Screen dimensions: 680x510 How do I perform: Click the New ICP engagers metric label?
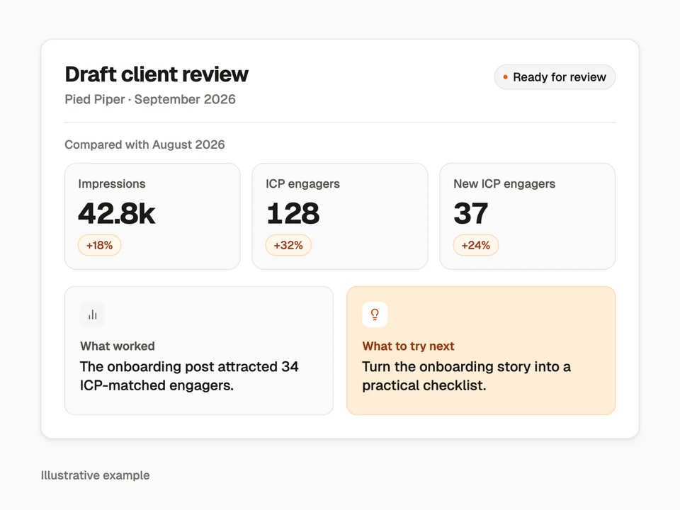(x=504, y=184)
